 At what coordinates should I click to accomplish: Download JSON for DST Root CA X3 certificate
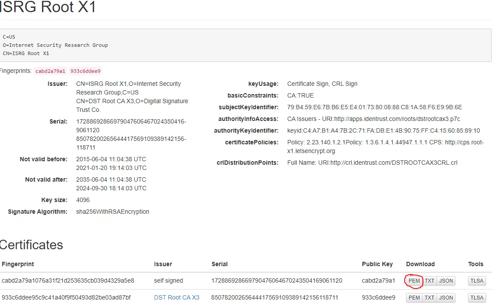click(446, 298)
